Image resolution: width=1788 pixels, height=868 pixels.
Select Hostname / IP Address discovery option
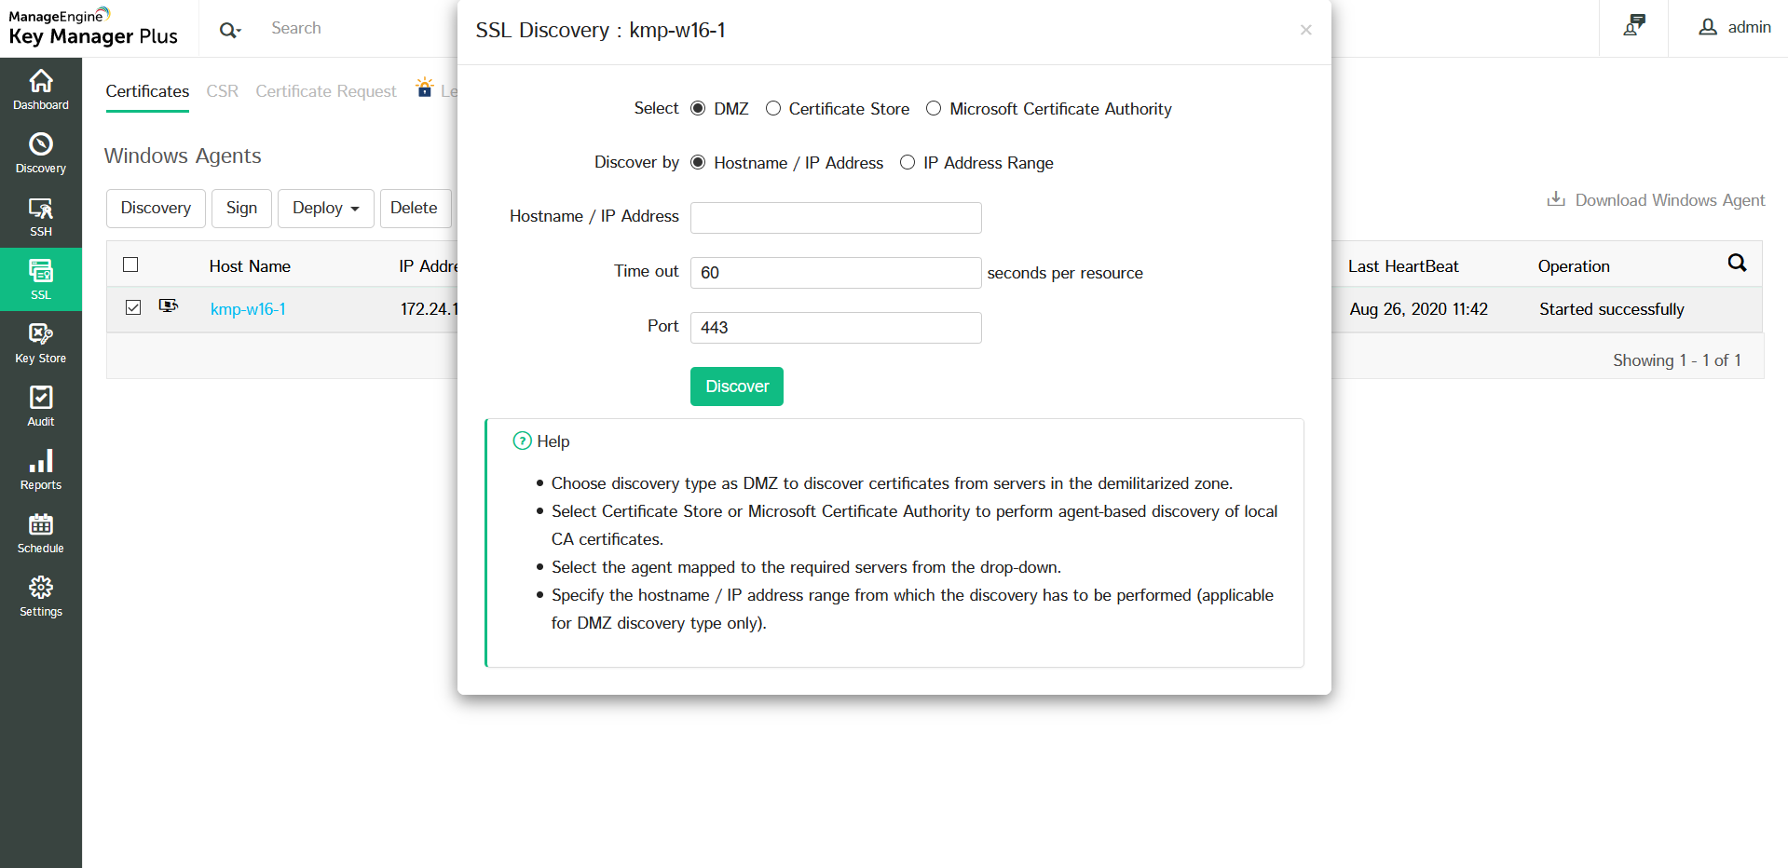(698, 162)
